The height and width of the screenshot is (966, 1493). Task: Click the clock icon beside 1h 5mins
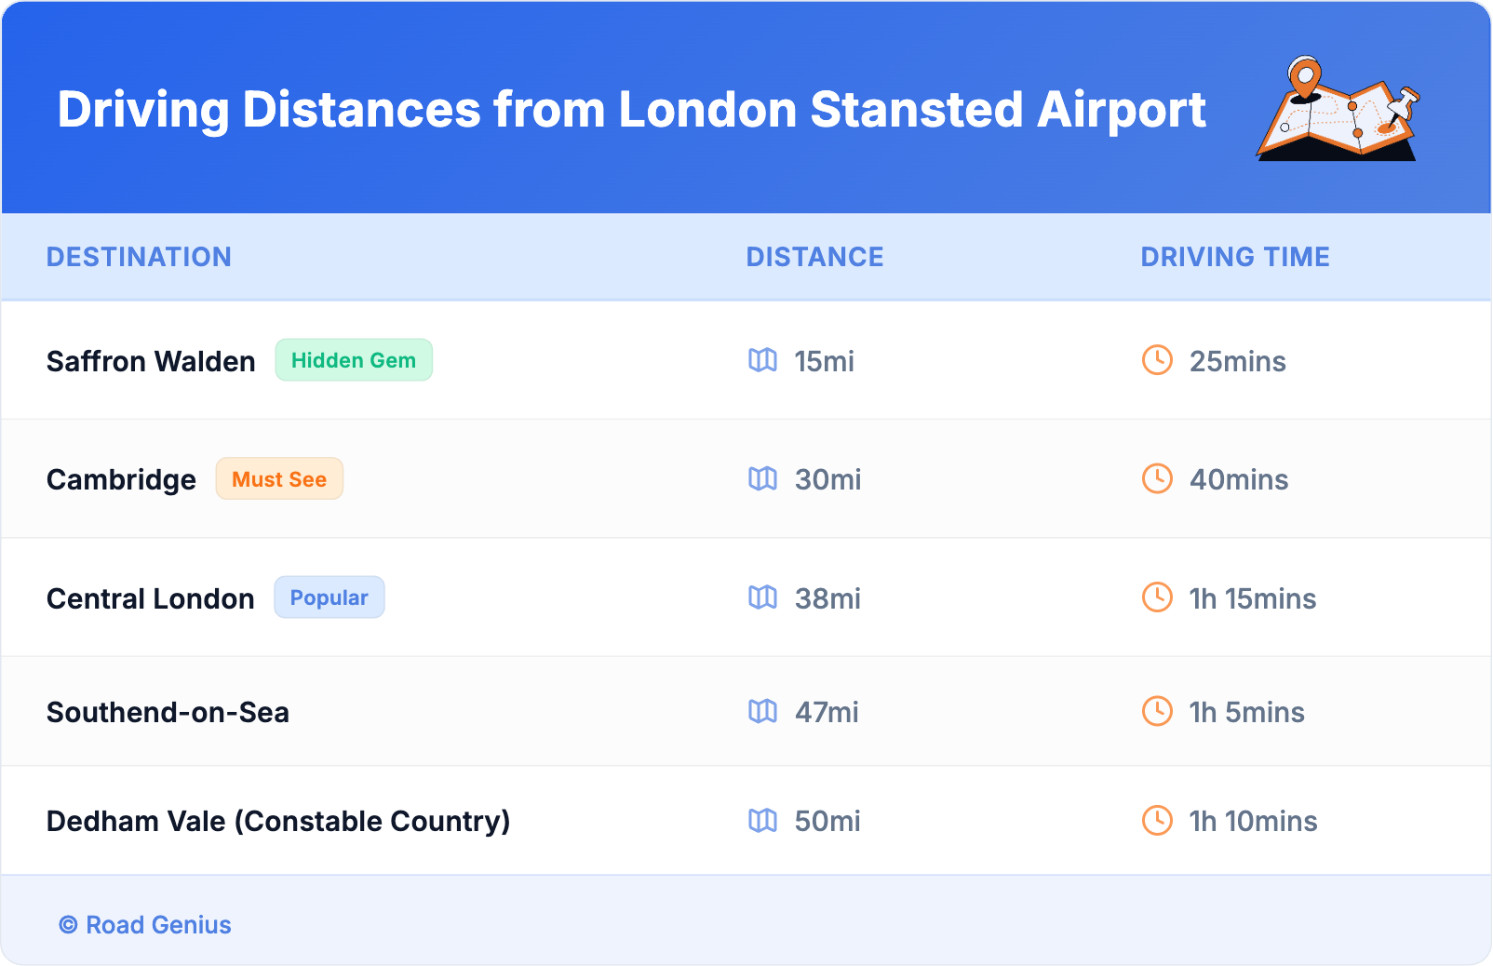point(1157,712)
